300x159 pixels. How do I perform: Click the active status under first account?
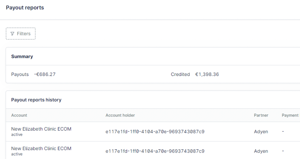[17, 135]
